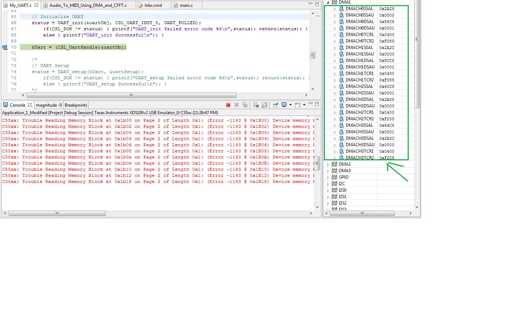Screen dimensions: 516x313
Task: Select the DMACH2DSAU register row label
Action: pos(360,106)
